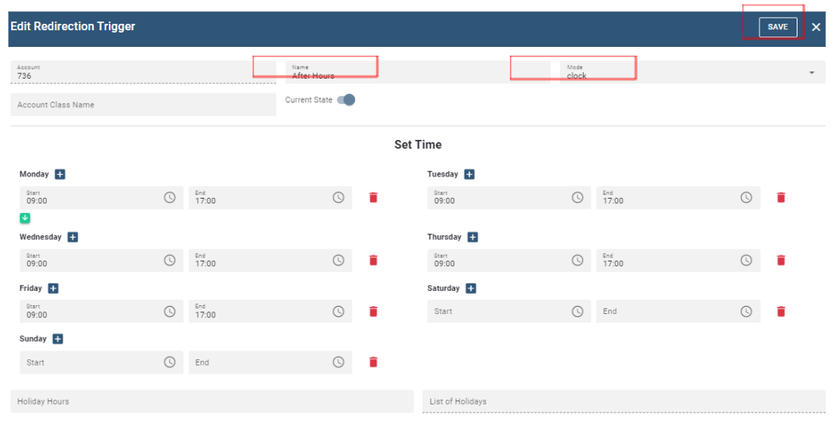Add a time slot for Tuesday
This screenshot has height=422, width=838.
(x=469, y=174)
